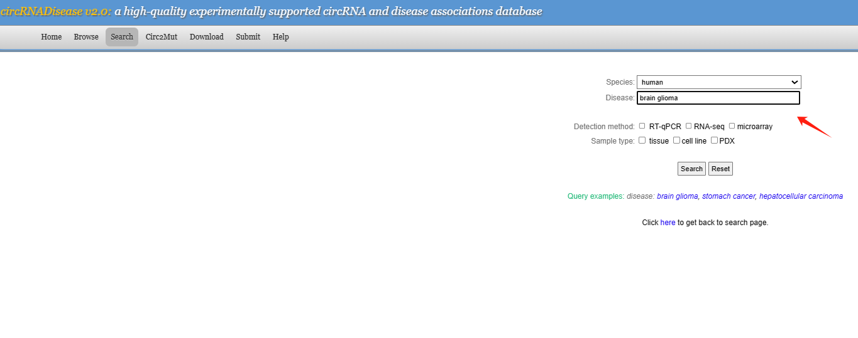Click the stomach cancer example link

point(729,196)
